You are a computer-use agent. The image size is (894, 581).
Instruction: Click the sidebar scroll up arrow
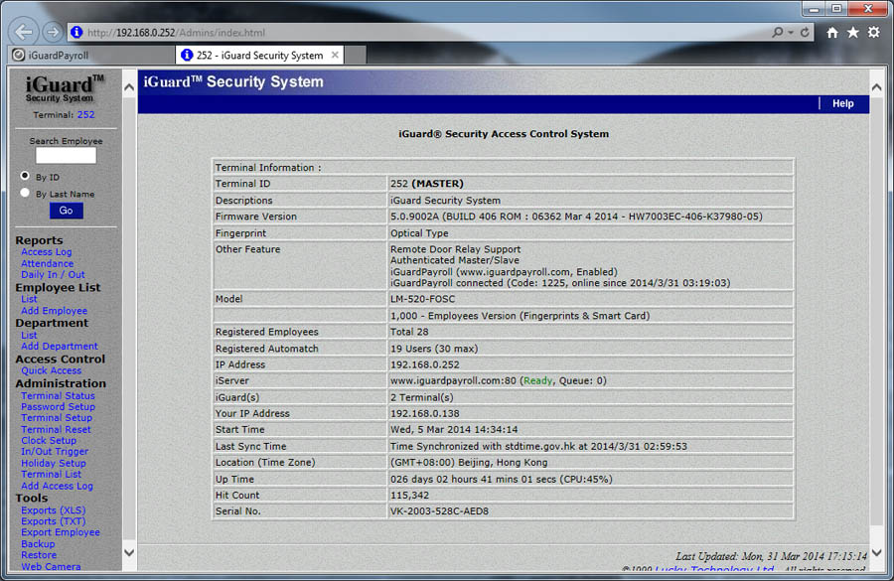coord(129,87)
